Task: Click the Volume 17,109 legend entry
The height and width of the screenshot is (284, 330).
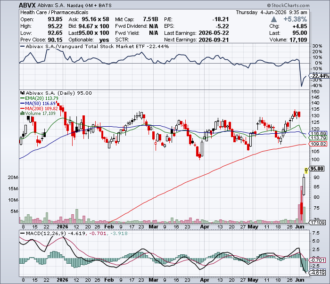Action: pyautogui.click(x=38, y=114)
